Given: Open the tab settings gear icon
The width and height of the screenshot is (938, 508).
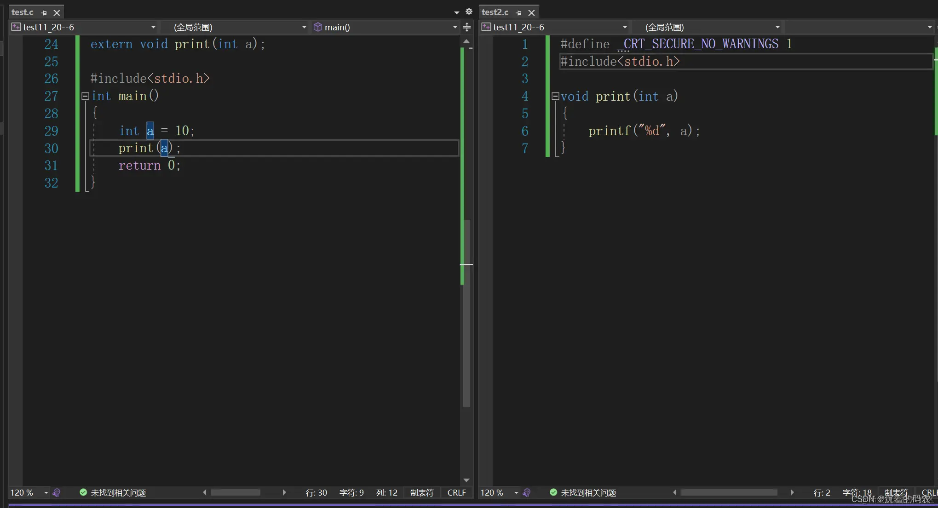Looking at the screenshot, I should tap(469, 12).
